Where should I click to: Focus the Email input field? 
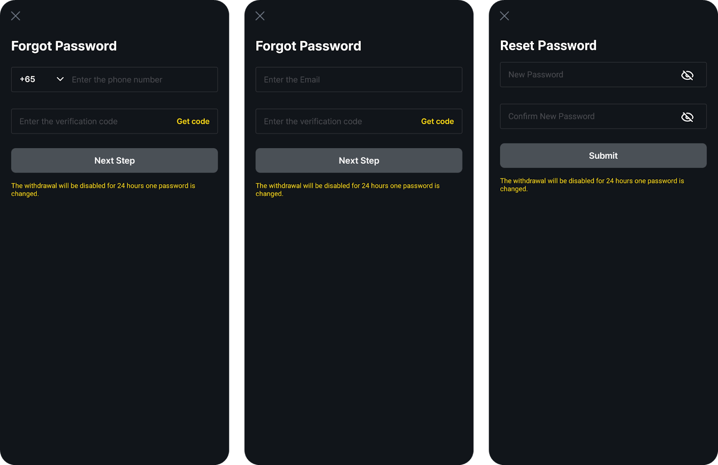point(359,79)
